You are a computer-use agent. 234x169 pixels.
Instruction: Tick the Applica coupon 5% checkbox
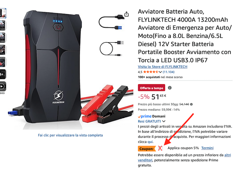point(160,148)
